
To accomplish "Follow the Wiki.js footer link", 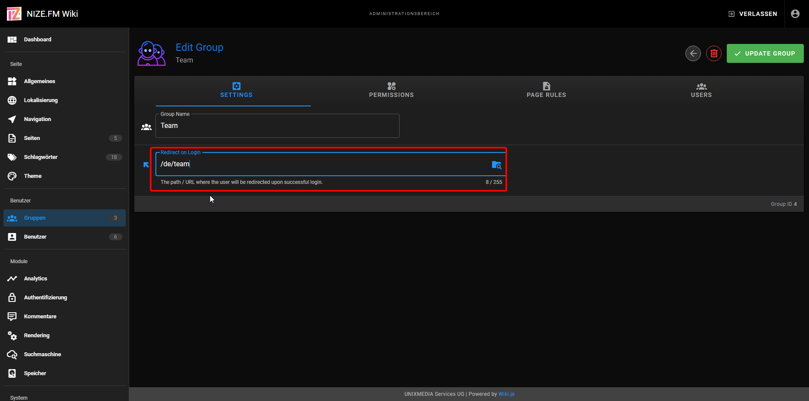I will pos(506,394).
